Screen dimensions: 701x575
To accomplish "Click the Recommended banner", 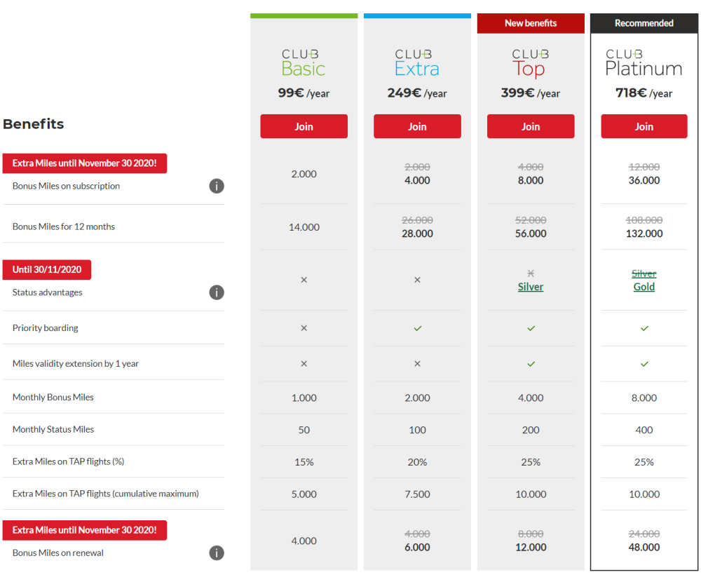I will click(644, 23).
